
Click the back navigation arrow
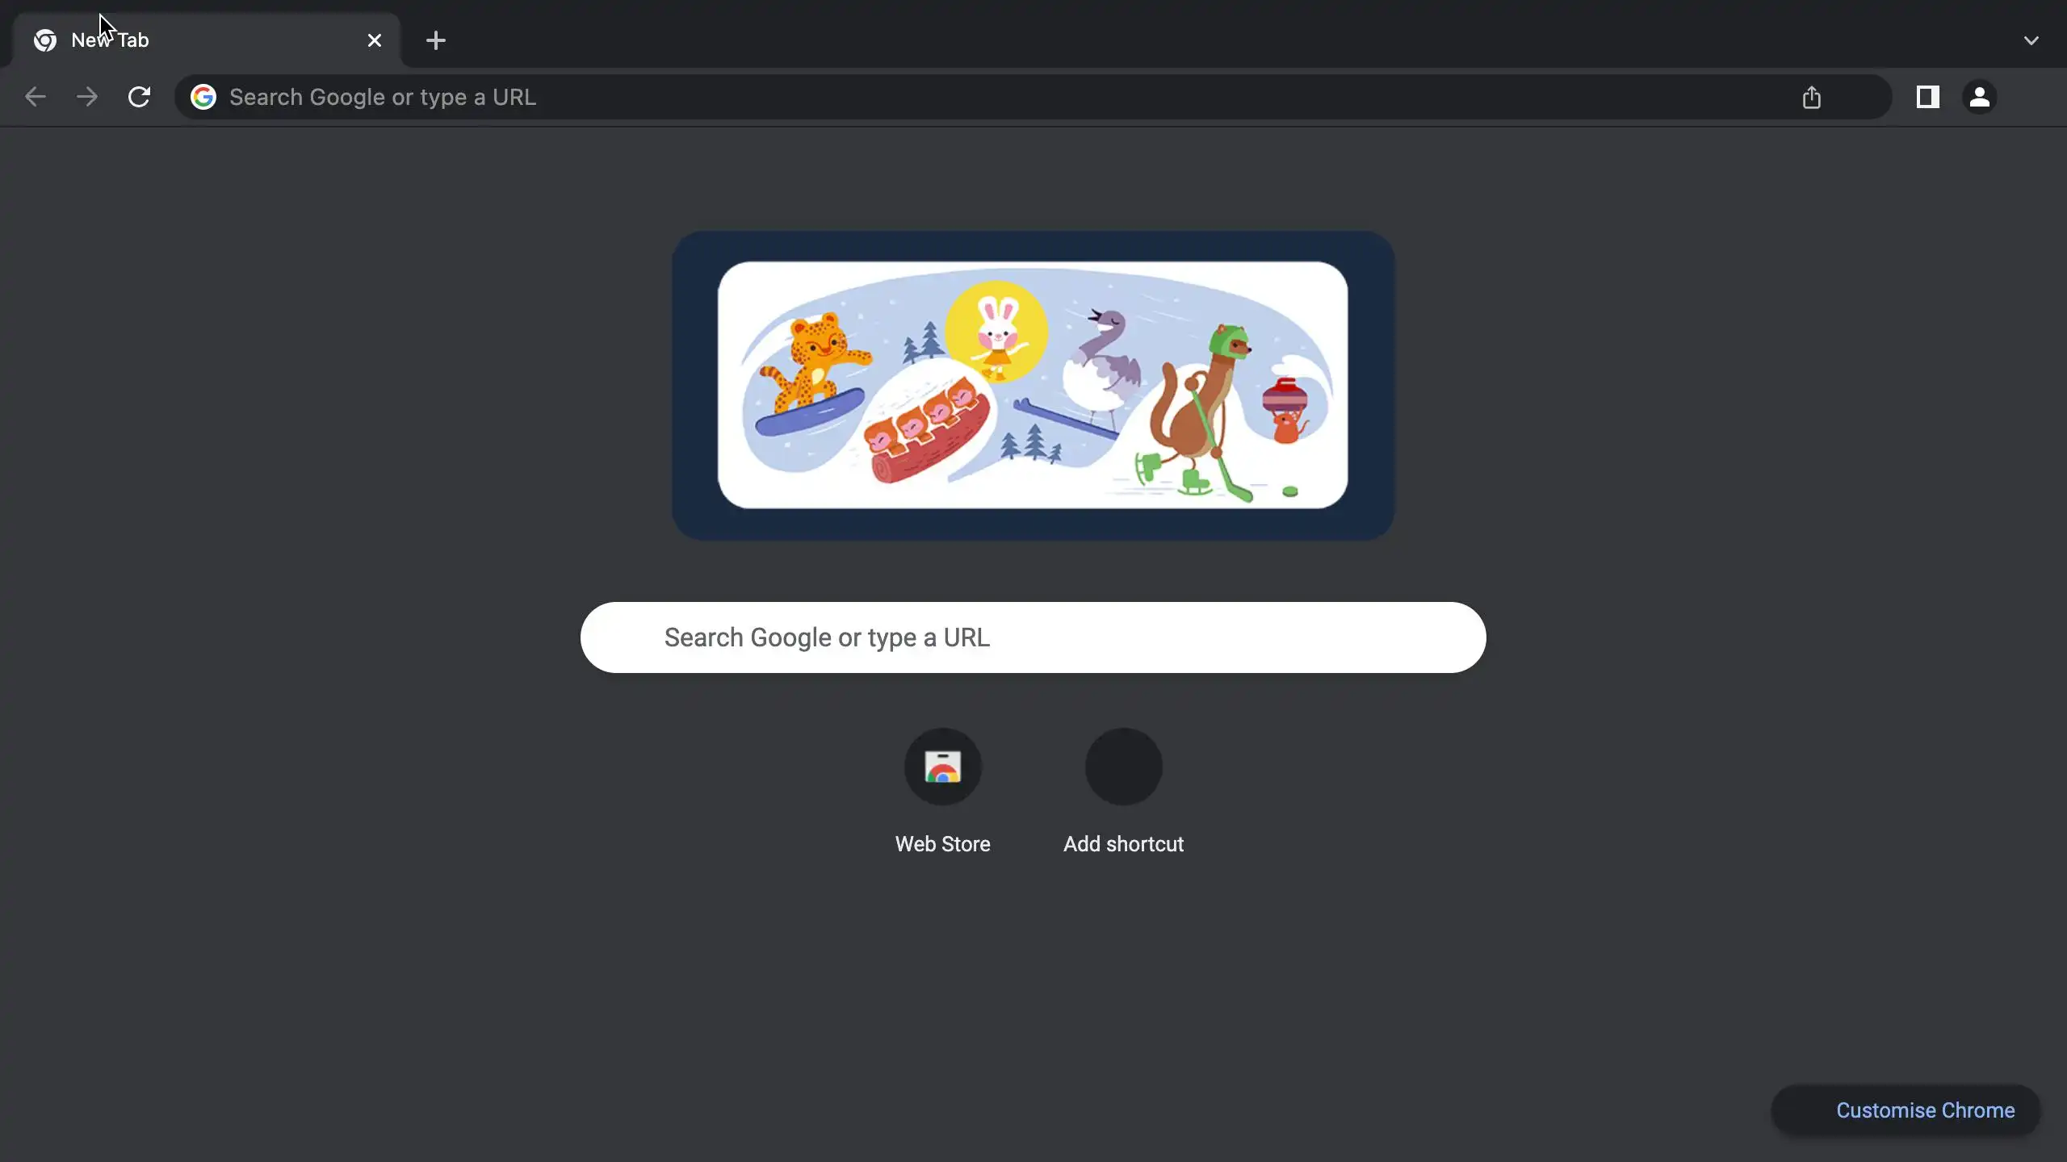click(36, 97)
